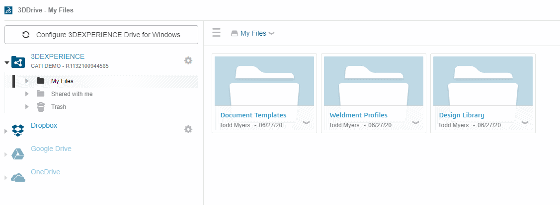Open the My Files breadcrumb dropdown
The height and width of the screenshot is (205, 560).
[271, 34]
